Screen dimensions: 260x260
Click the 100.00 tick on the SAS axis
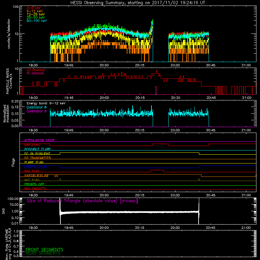click(13, 199)
